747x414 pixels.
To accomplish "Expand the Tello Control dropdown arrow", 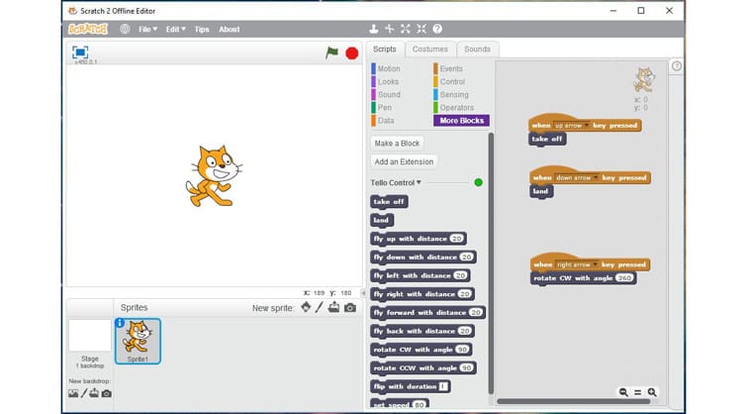I will click(x=419, y=182).
